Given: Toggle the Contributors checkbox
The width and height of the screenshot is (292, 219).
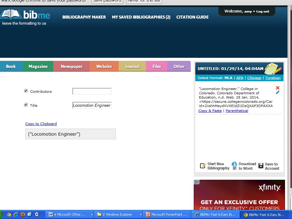Looking at the screenshot, I should click(26, 91).
